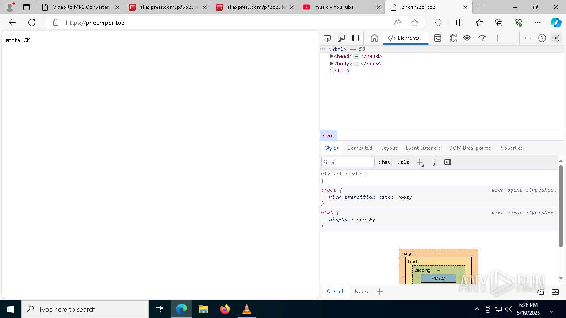Switch to the music - YouTube browser tab

click(x=341, y=7)
